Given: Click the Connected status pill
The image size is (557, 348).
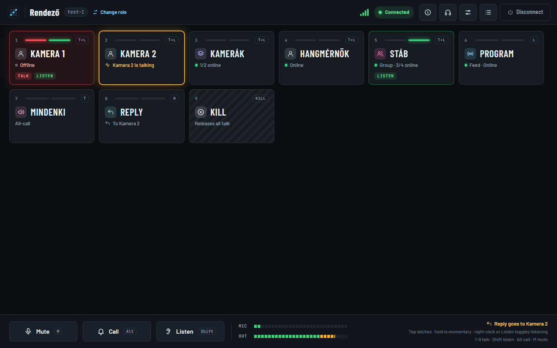Looking at the screenshot, I should click(x=394, y=12).
